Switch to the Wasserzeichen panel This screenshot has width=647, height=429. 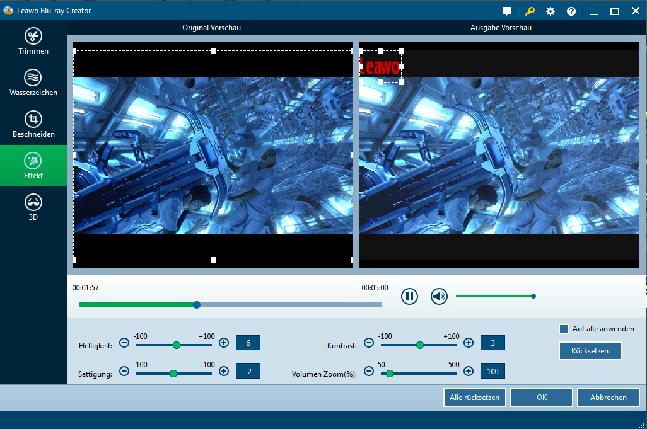click(x=33, y=83)
